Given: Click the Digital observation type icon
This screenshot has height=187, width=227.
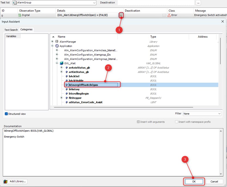Looking at the screenshot, I should 20,15.
